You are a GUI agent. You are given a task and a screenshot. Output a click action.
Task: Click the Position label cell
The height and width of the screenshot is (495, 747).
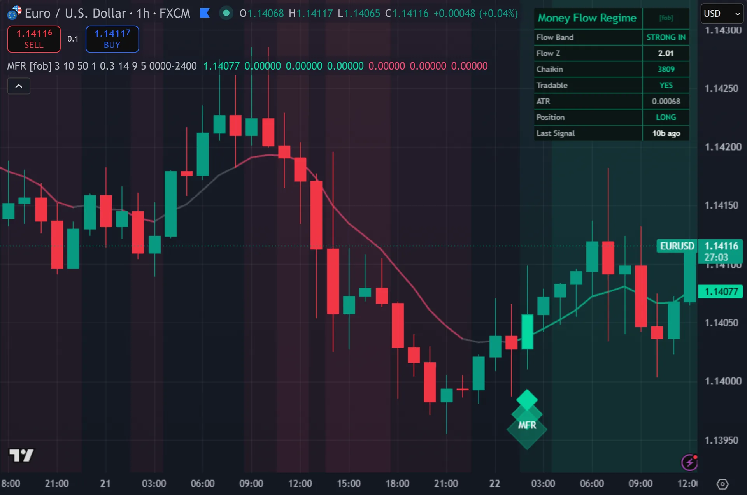coord(588,117)
